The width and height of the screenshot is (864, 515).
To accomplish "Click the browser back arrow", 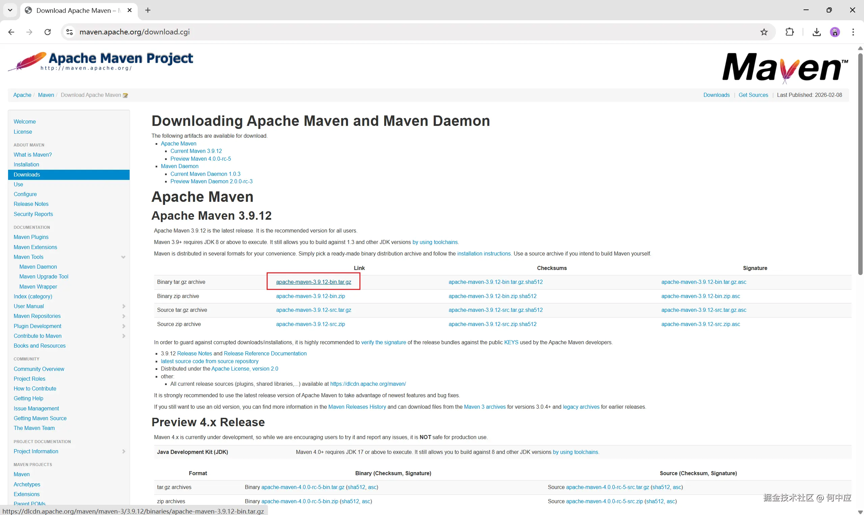I will click(x=11, y=32).
